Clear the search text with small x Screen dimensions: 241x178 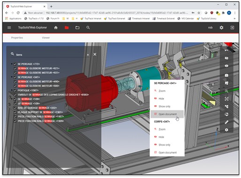pos(88,55)
